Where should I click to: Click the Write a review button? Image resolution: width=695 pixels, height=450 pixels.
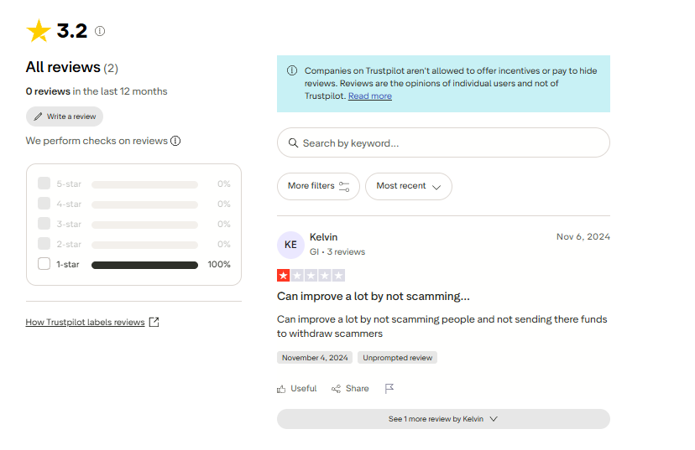[x=65, y=116]
